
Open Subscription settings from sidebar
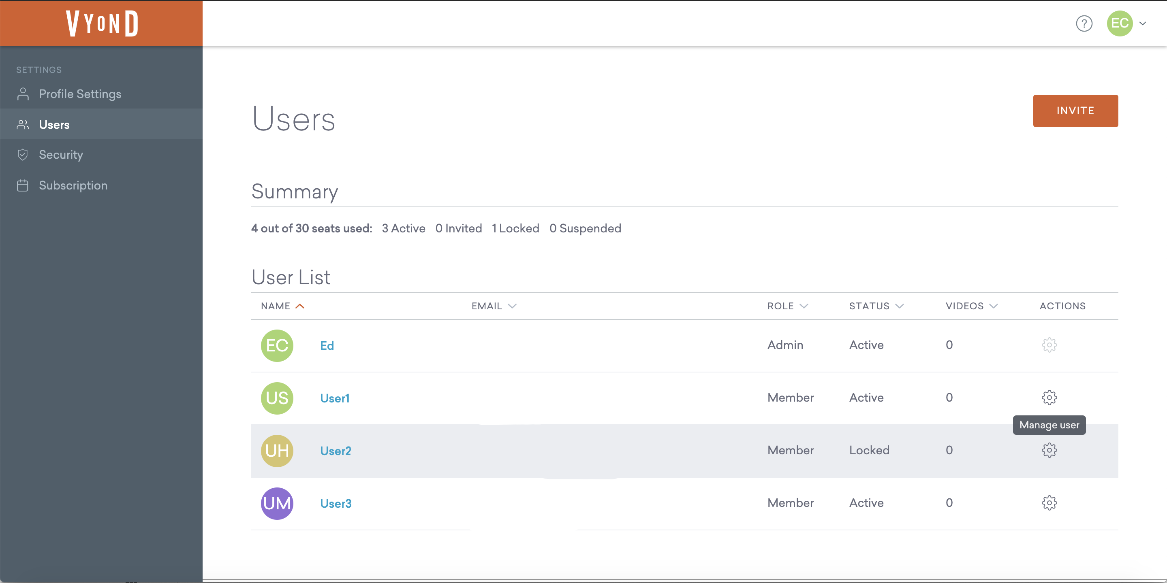73,185
